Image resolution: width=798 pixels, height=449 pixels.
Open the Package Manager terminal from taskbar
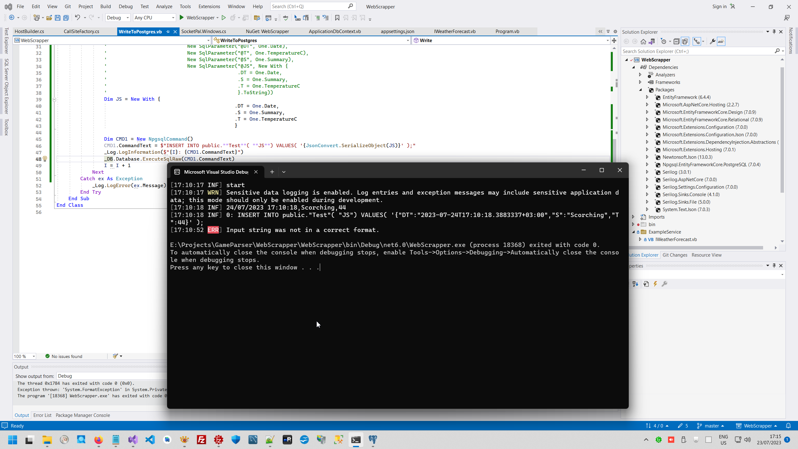356,440
